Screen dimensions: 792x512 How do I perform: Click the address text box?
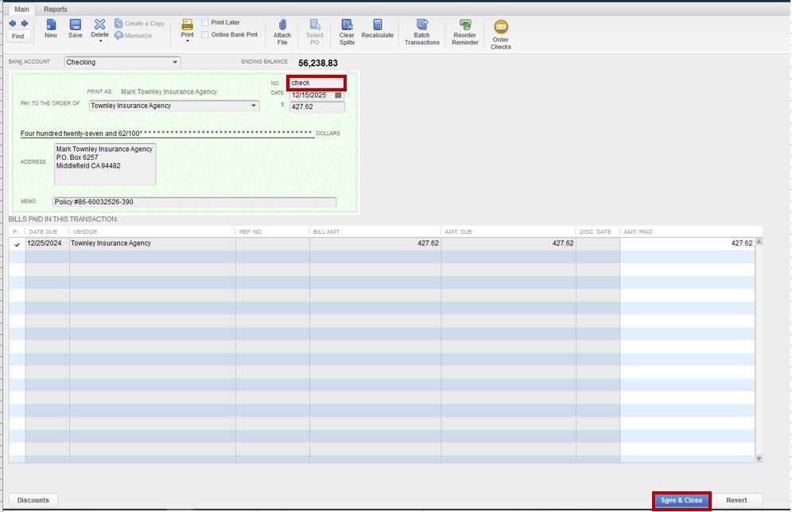[x=105, y=164]
